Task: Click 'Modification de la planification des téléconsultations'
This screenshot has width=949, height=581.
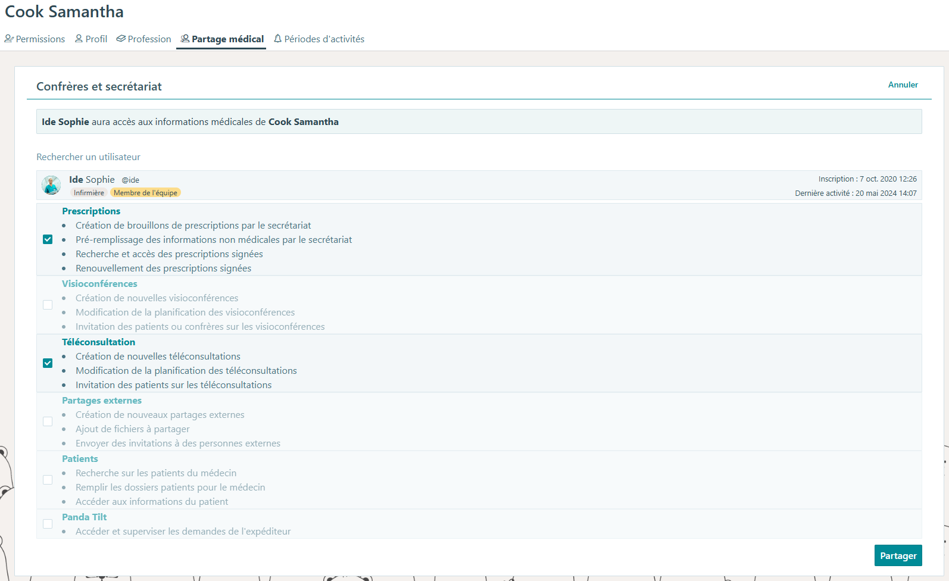Action: 186,371
